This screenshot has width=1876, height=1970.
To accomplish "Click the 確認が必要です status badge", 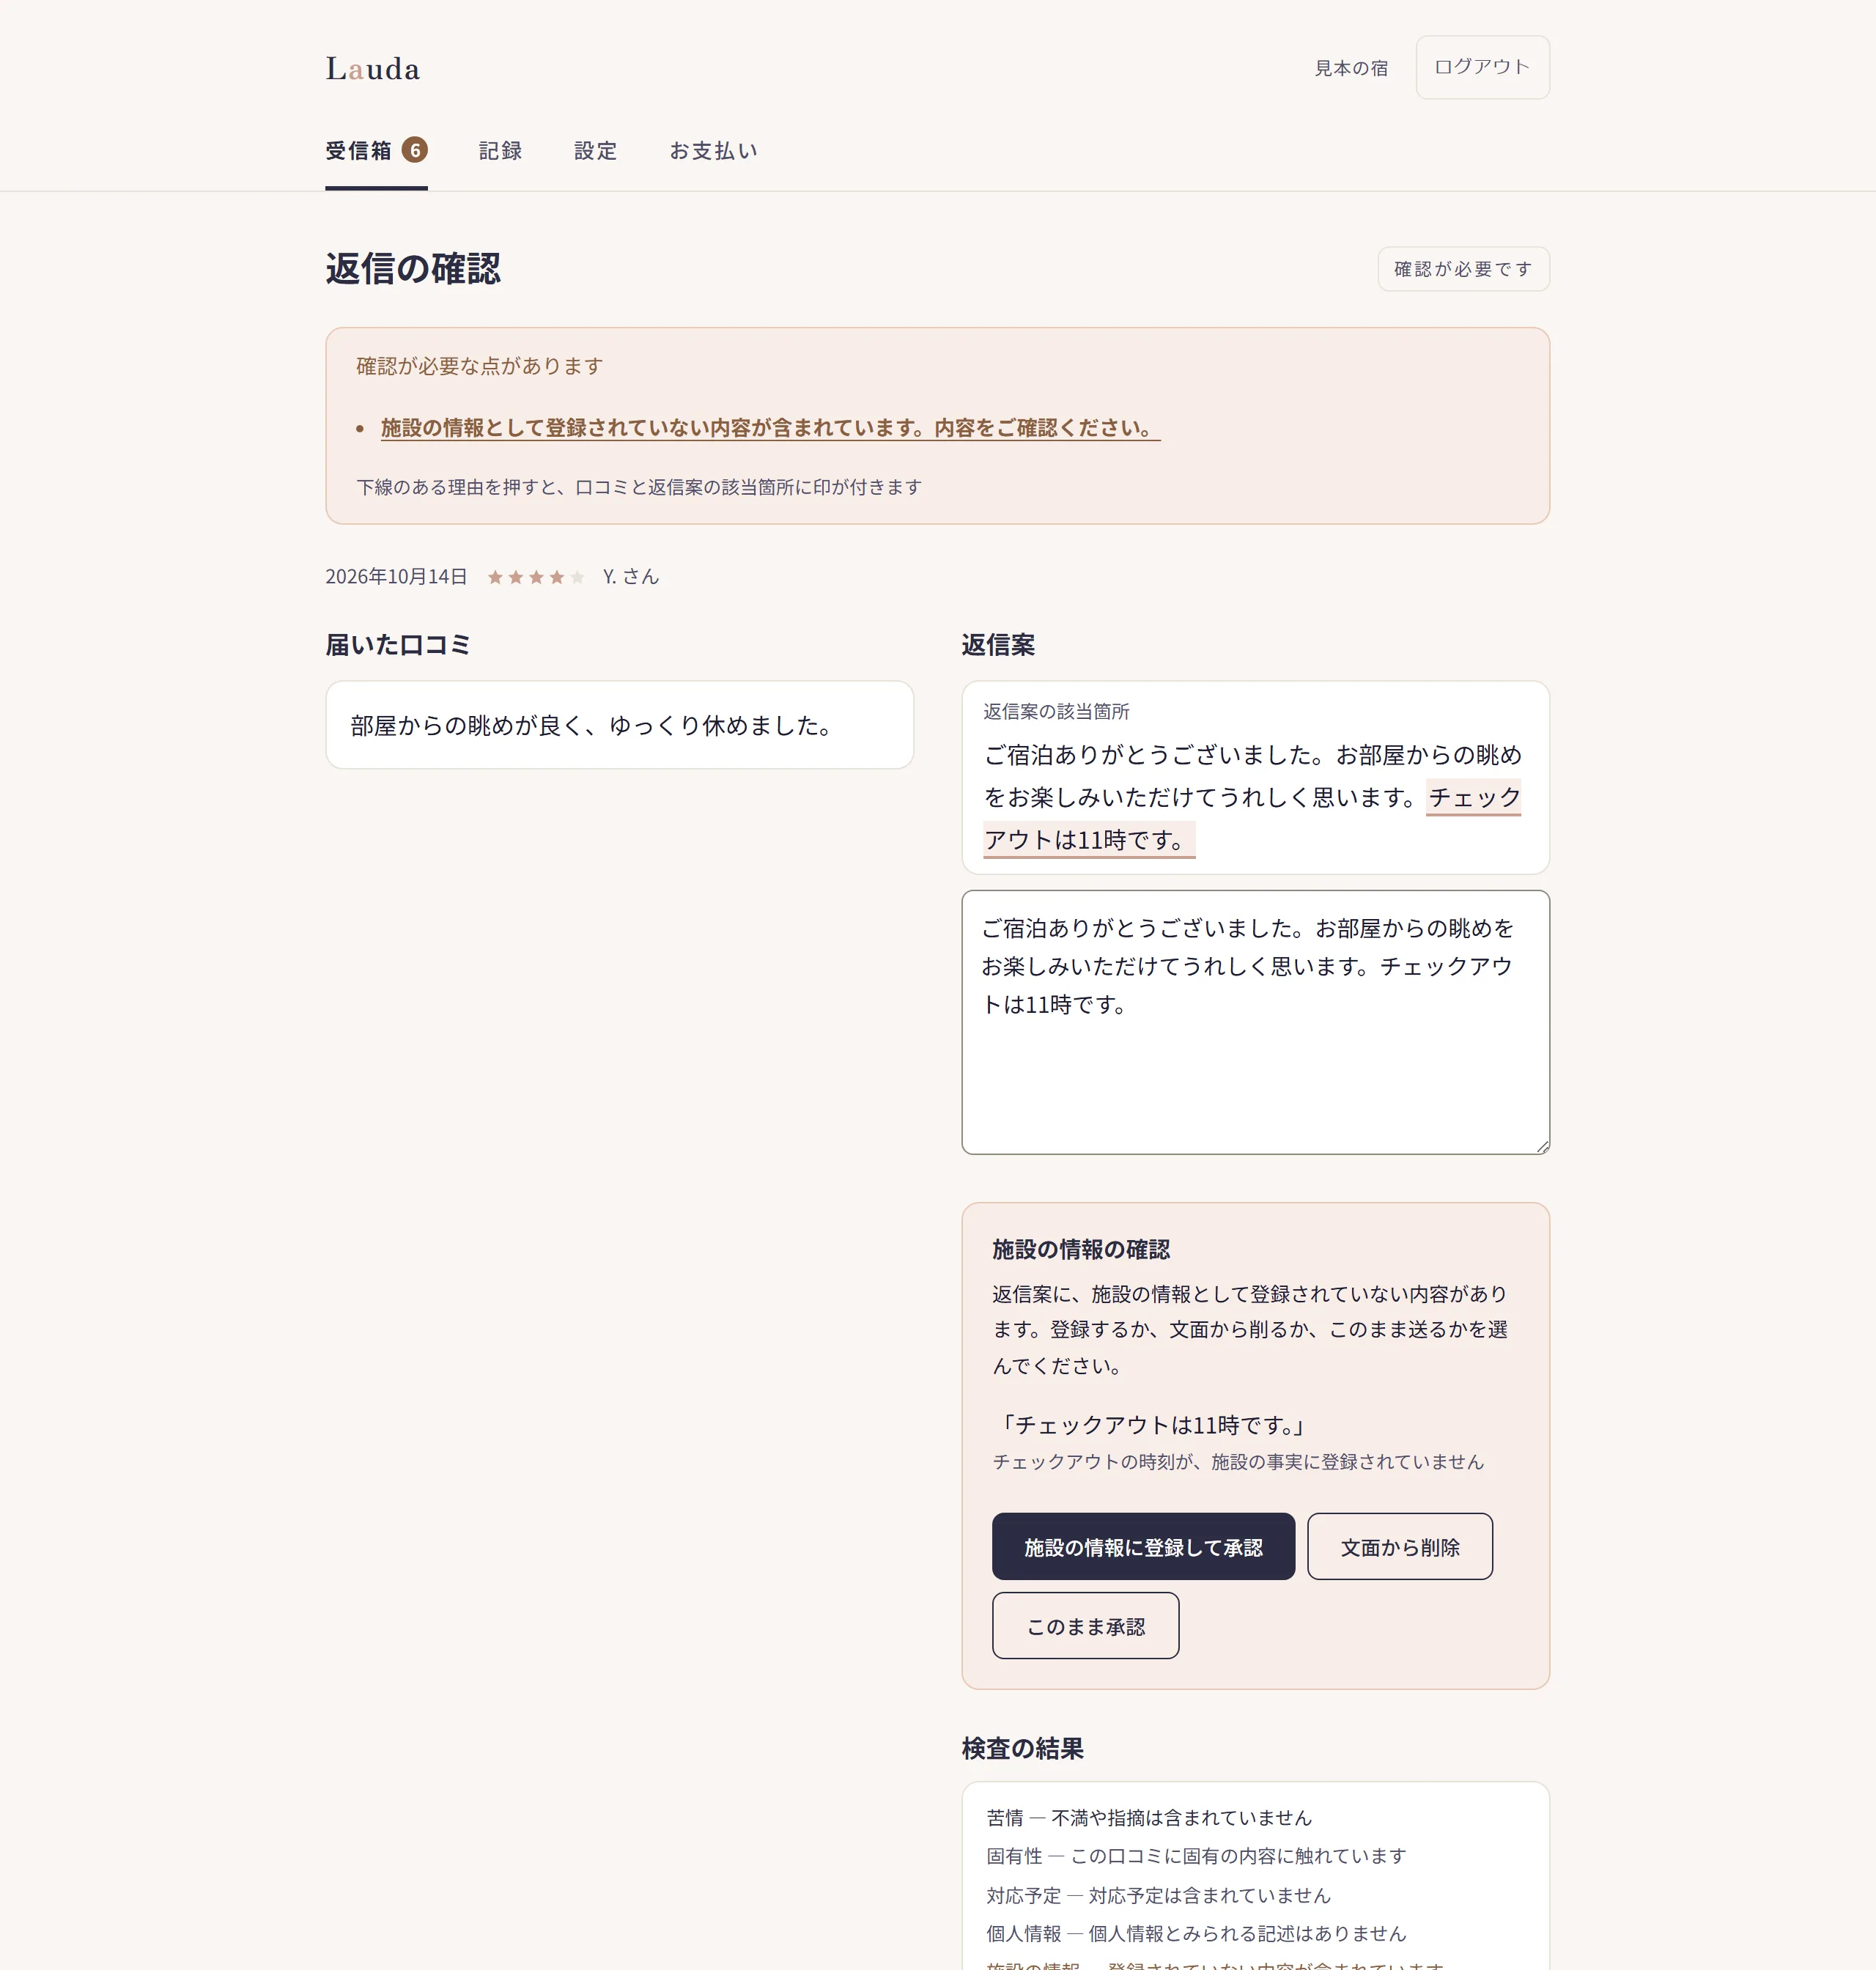I will pos(1463,269).
